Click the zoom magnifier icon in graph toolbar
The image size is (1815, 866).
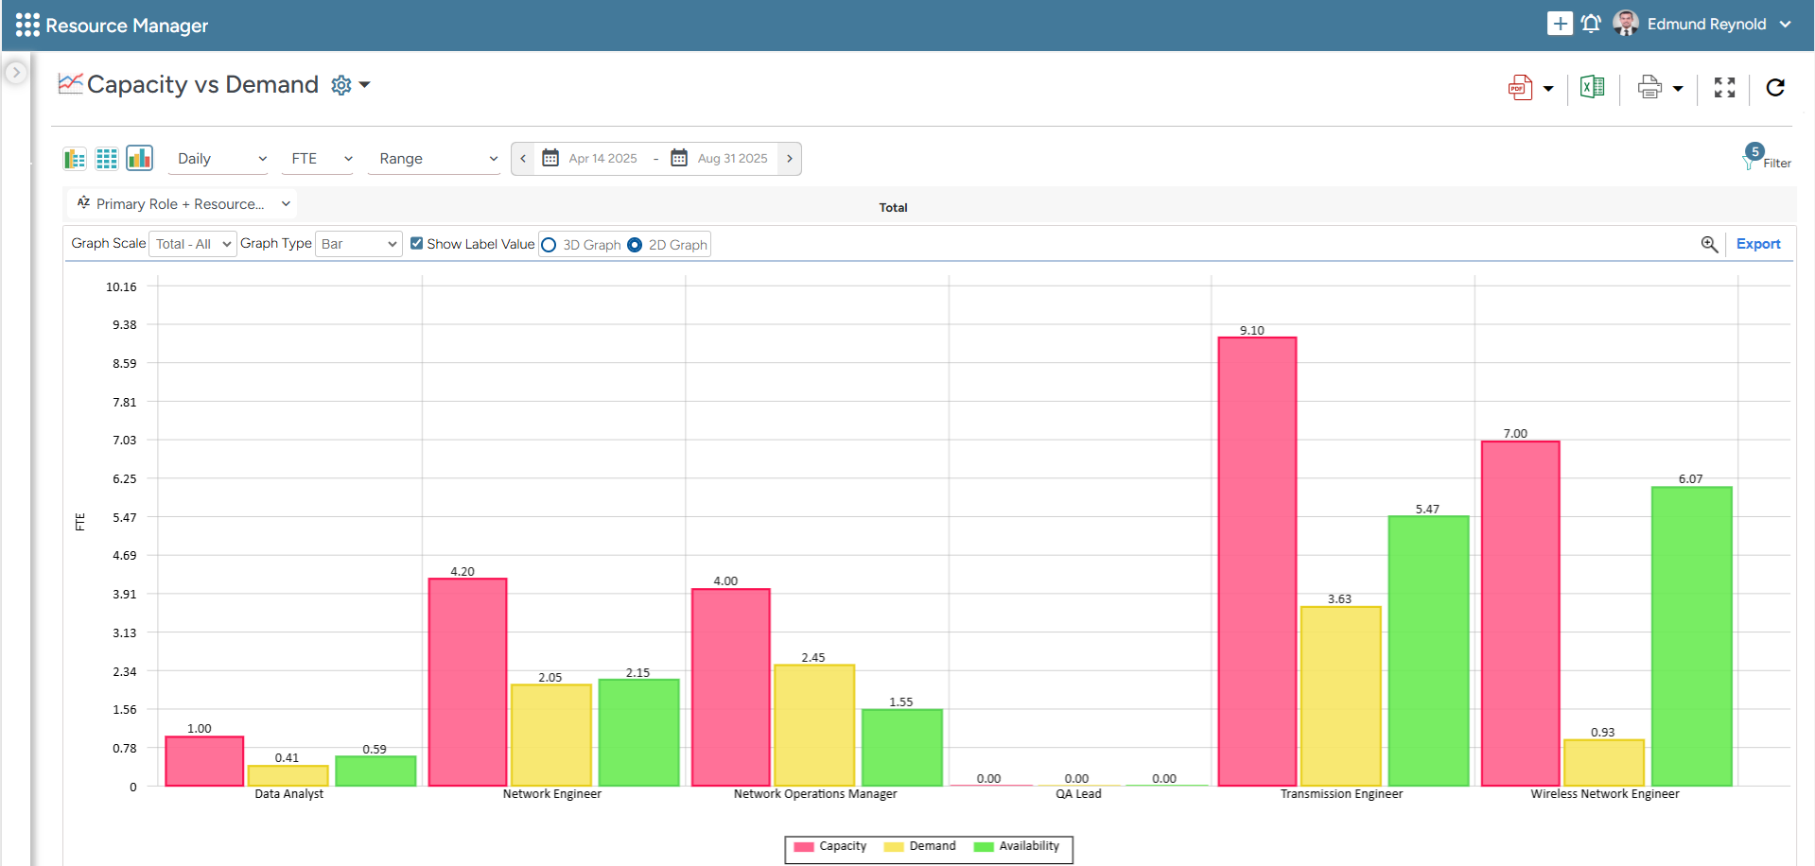click(x=1709, y=244)
